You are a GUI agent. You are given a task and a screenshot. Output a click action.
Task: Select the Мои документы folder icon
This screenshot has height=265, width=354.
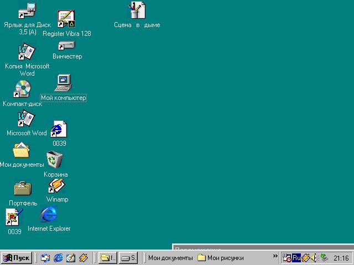click(x=21, y=150)
